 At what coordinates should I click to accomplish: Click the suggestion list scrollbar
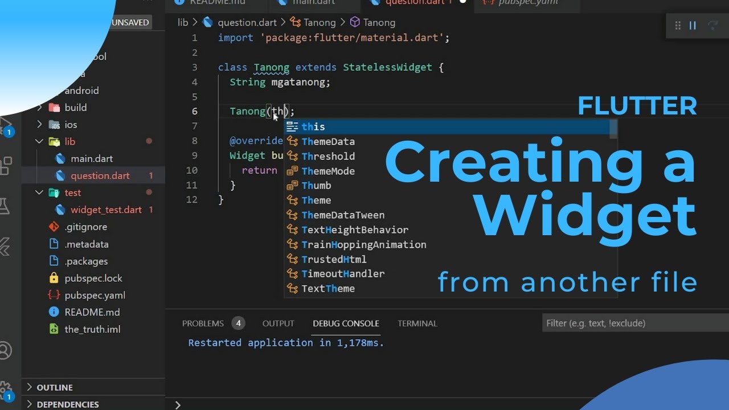pos(613,129)
